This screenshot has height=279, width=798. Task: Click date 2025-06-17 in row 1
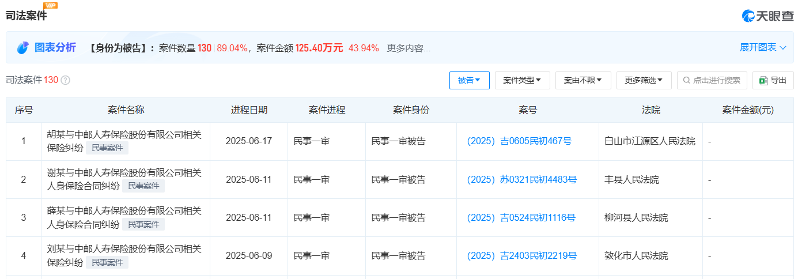tap(248, 141)
